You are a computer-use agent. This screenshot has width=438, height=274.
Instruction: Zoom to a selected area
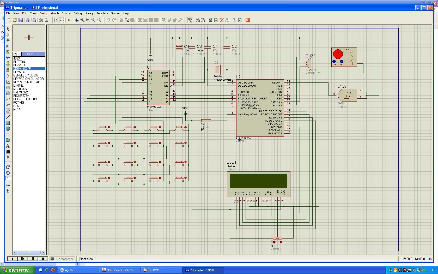(99, 20)
